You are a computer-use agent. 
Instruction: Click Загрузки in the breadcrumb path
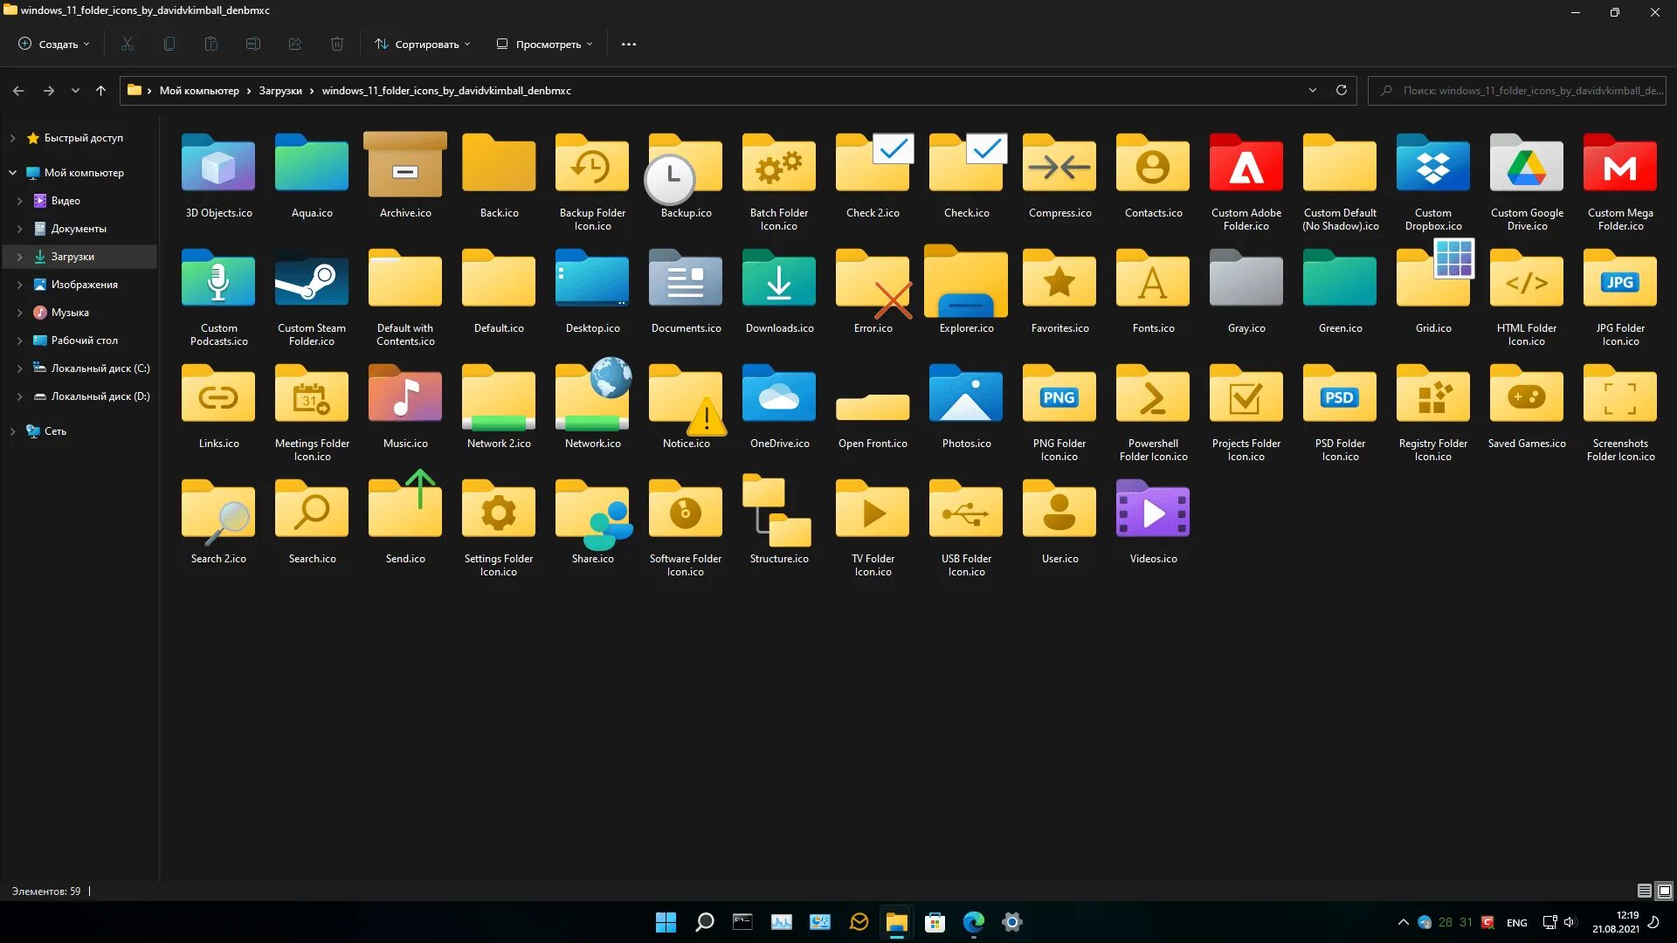pyautogui.click(x=280, y=91)
